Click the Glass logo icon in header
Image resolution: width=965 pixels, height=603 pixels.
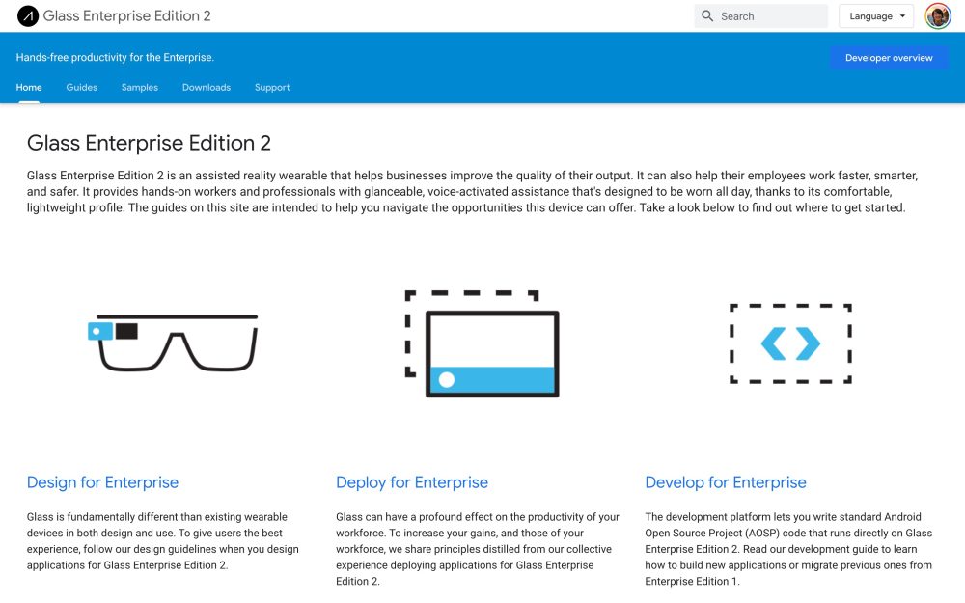tap(28, 16)
